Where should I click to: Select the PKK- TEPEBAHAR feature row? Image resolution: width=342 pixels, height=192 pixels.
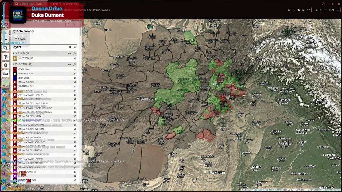45,58
